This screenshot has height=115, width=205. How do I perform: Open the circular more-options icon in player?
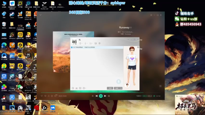coord(52,96)
